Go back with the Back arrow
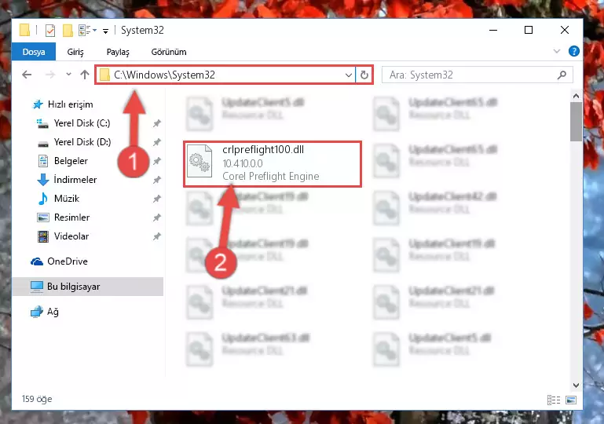 click(x=27, y=75)
